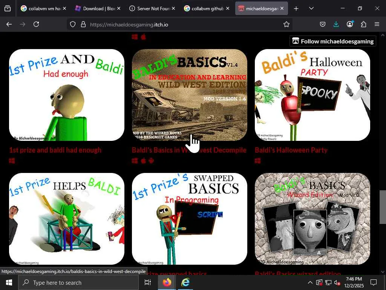Click the page vertical scrollbar thumb
This screenshot has width=386, height=290.
(383, 207)
